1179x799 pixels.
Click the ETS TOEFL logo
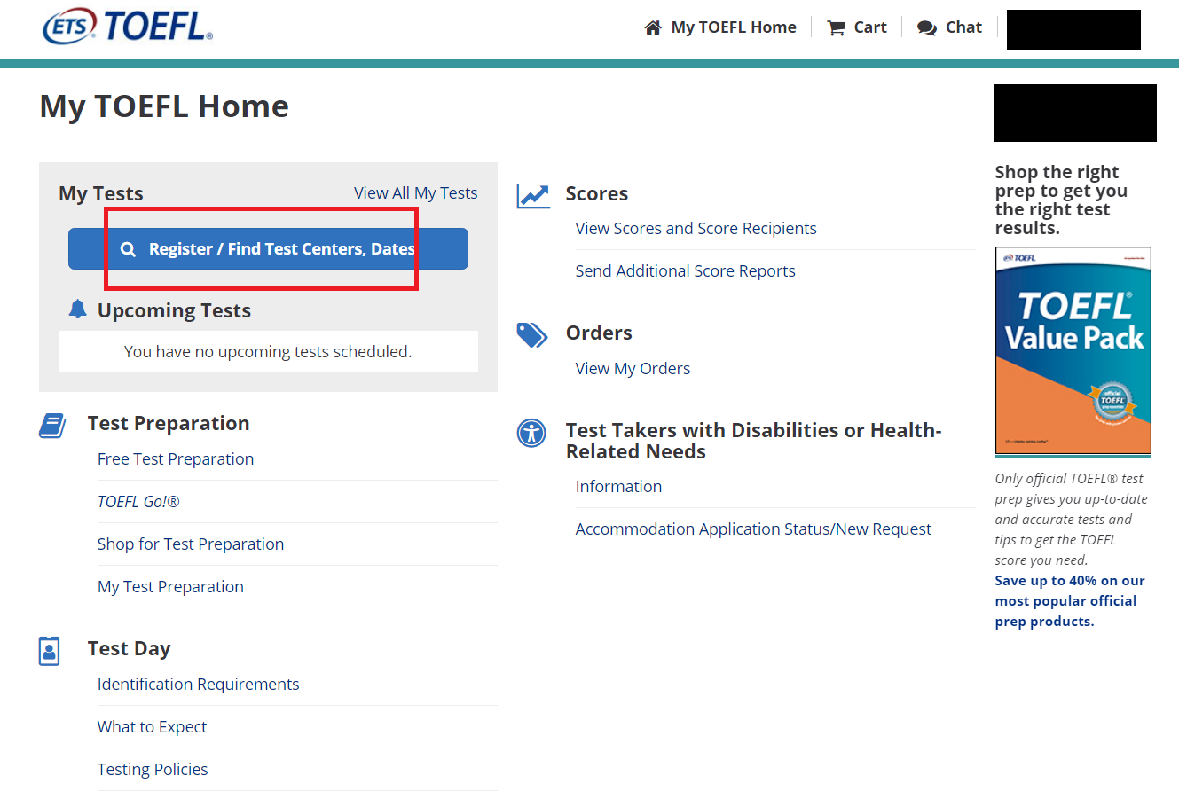[128, 27]
